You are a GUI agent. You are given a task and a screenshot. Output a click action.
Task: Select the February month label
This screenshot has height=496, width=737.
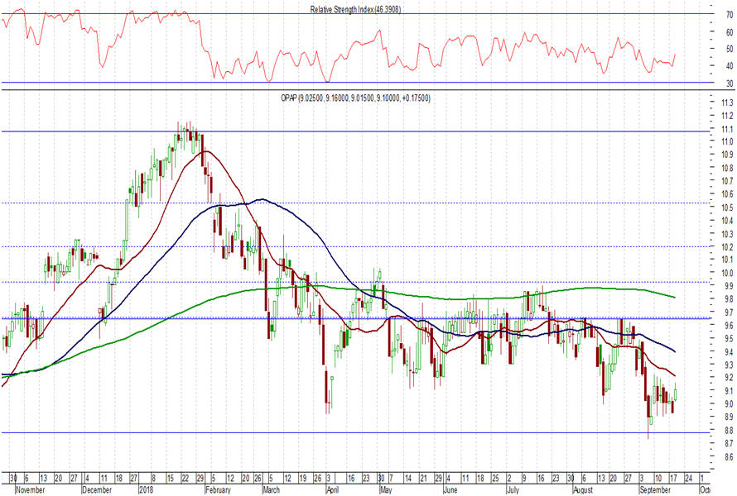219,490
